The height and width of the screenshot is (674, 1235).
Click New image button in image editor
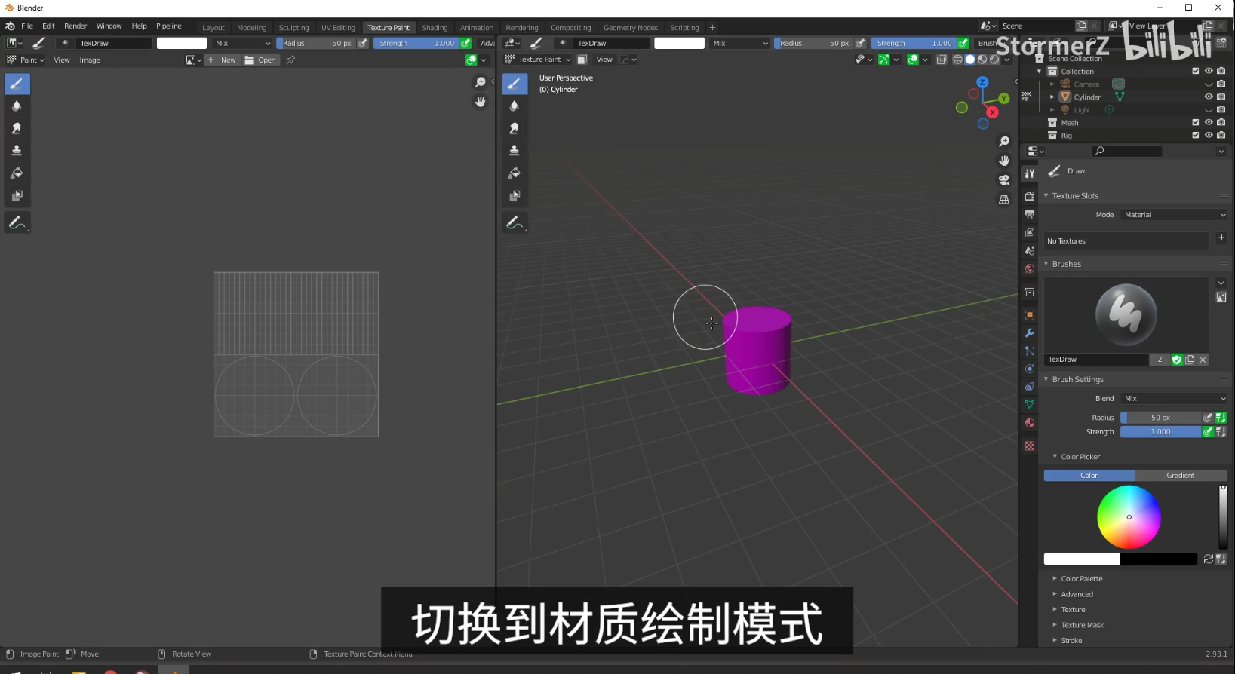click(223, 60)
